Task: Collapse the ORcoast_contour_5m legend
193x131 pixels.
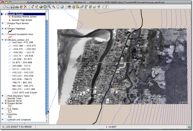Action: coord(2,40)
